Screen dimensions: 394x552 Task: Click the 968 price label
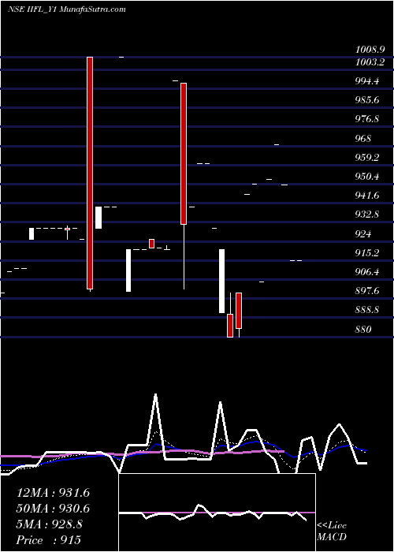pyautogui.click(x=363, y=138)
